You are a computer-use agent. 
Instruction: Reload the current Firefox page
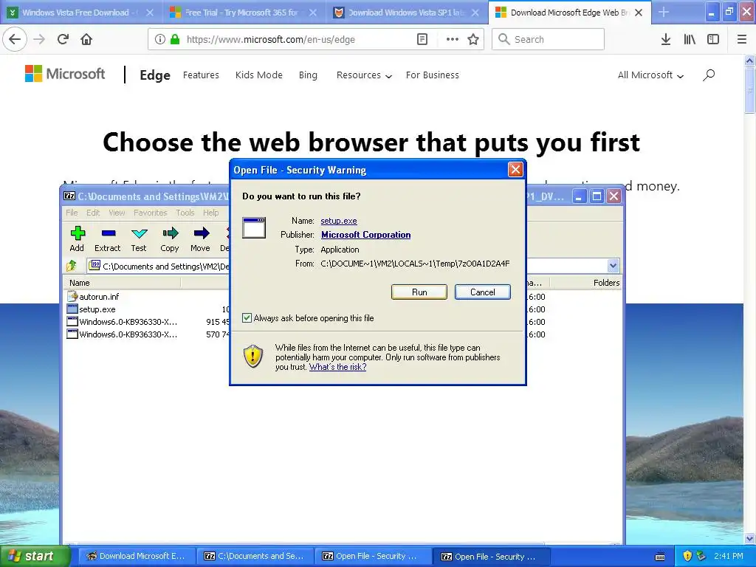click(x=63, y=39)
